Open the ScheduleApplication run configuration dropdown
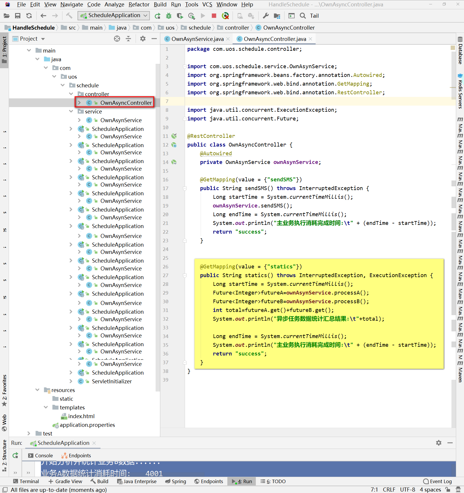This screenshot has height=493, width=464. click(x=114, y=16)
